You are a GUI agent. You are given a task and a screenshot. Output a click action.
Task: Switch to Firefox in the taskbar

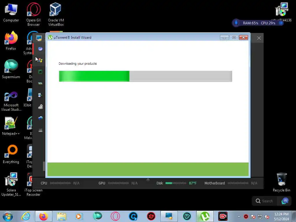coord(44,216)
